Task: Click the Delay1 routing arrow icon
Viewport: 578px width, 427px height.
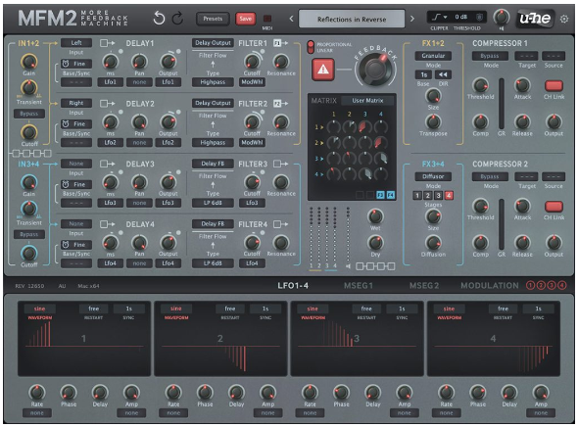Action: pos(107,43)
